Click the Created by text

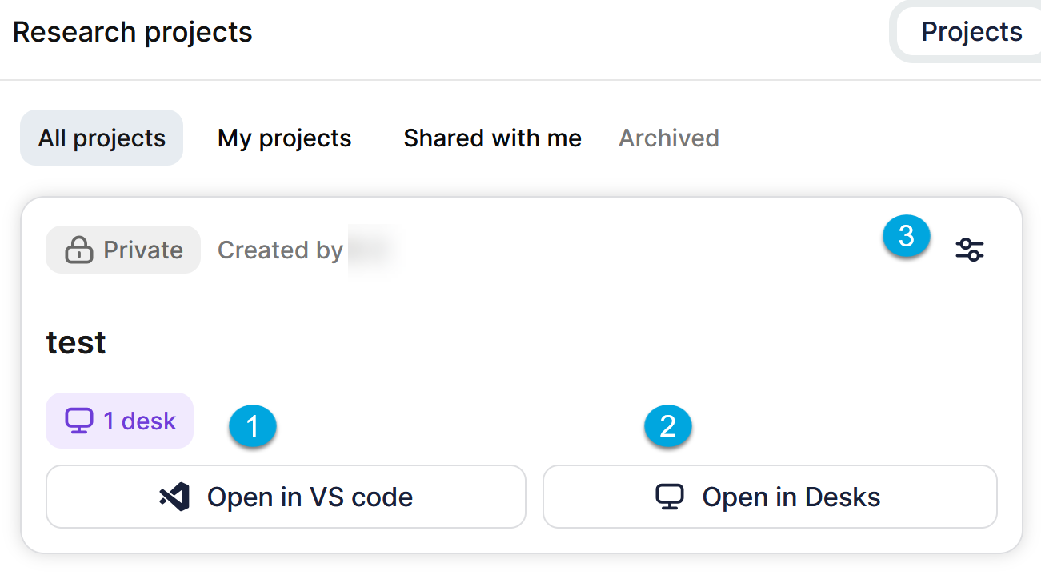(280, 250)
